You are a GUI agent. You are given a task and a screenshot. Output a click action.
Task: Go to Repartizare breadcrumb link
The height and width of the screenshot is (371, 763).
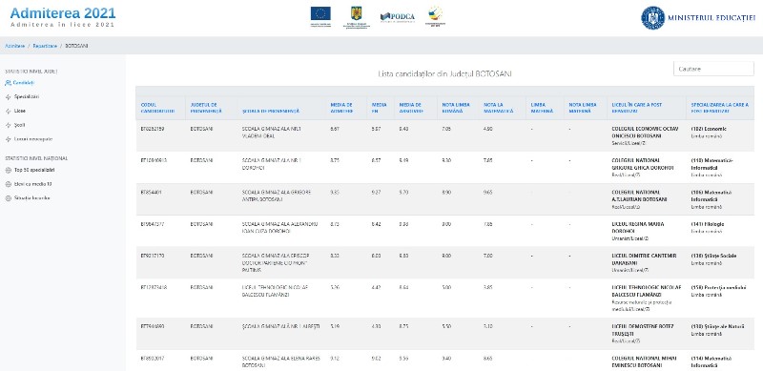coord(45,46)
